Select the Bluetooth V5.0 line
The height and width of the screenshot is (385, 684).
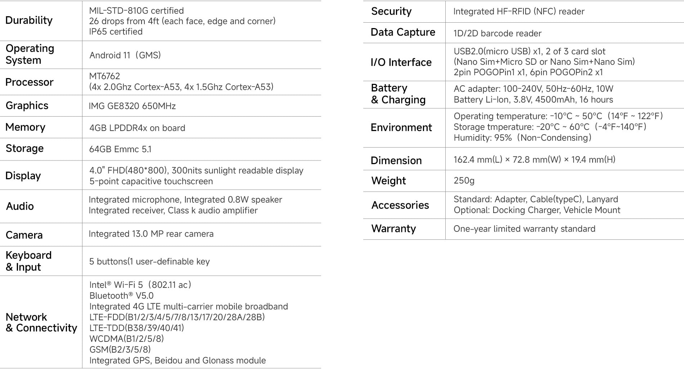(121, 296)
